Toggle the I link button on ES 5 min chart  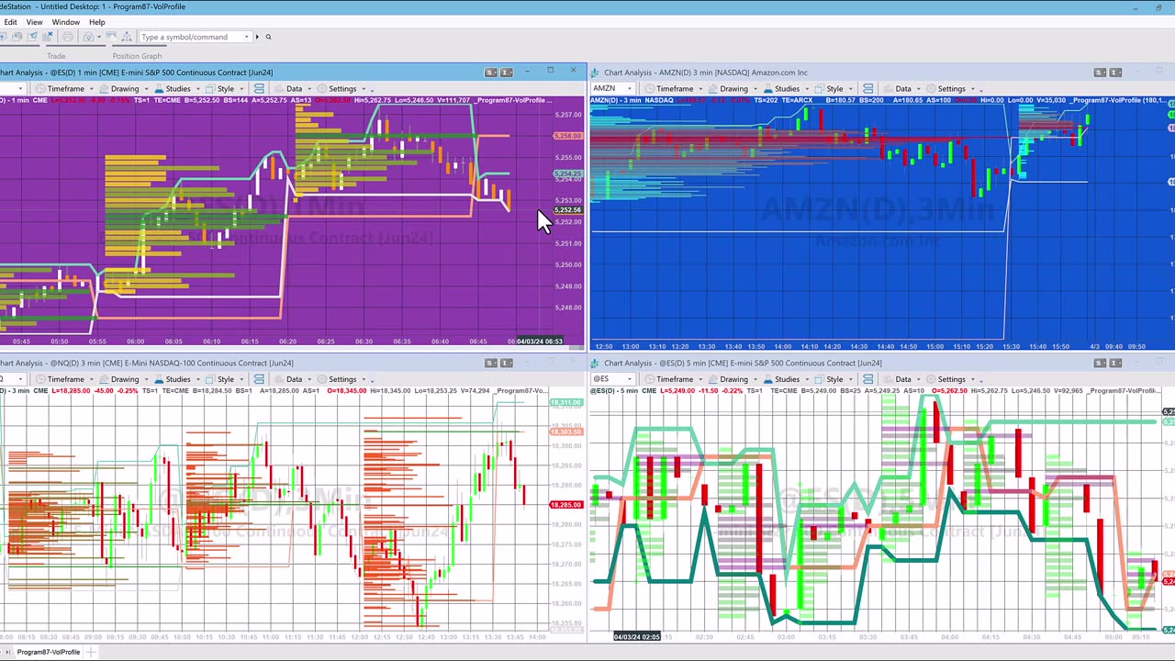point(1115,363)
